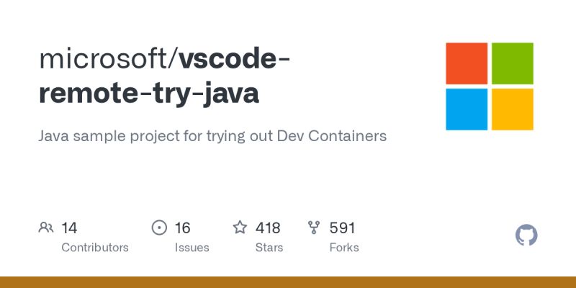Click the Contributors label
The image size is (576, 288).
95,248
